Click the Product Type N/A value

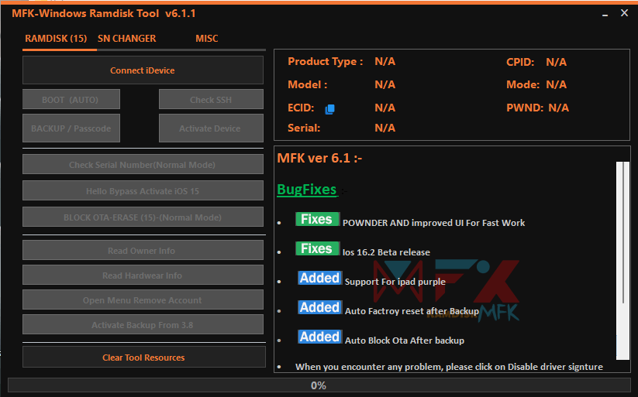(x=385, y=61)
